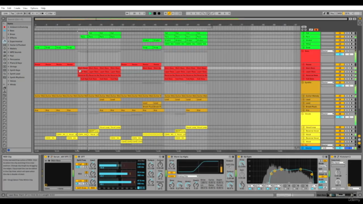The image size is (363, 204).
Task: Click the Tap tempo button
Action: 12,14
